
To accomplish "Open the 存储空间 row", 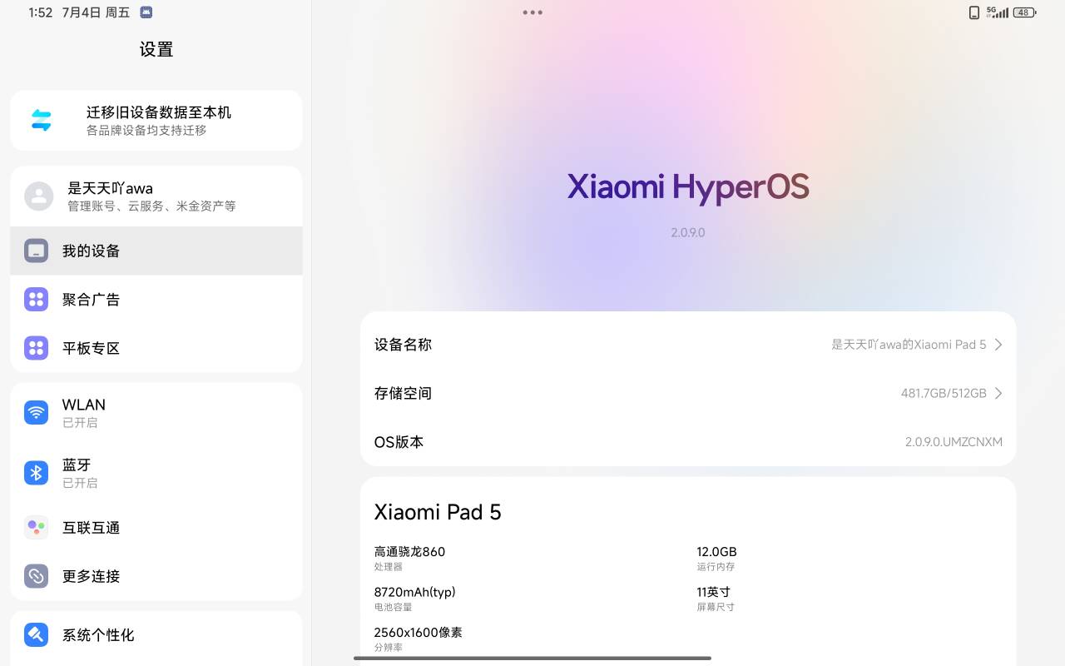I will (688, 393).
